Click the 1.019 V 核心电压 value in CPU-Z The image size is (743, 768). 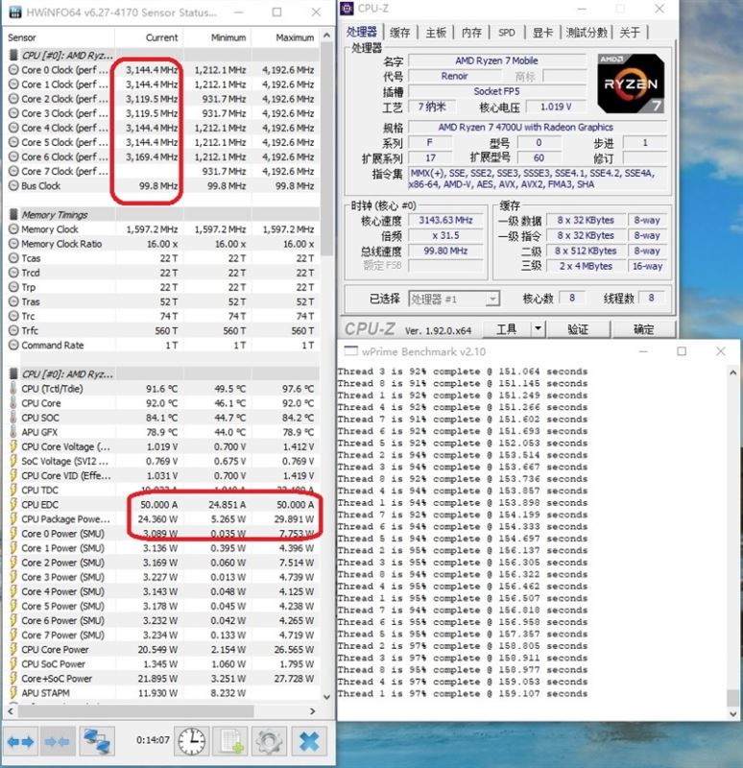tap(556, 107)
